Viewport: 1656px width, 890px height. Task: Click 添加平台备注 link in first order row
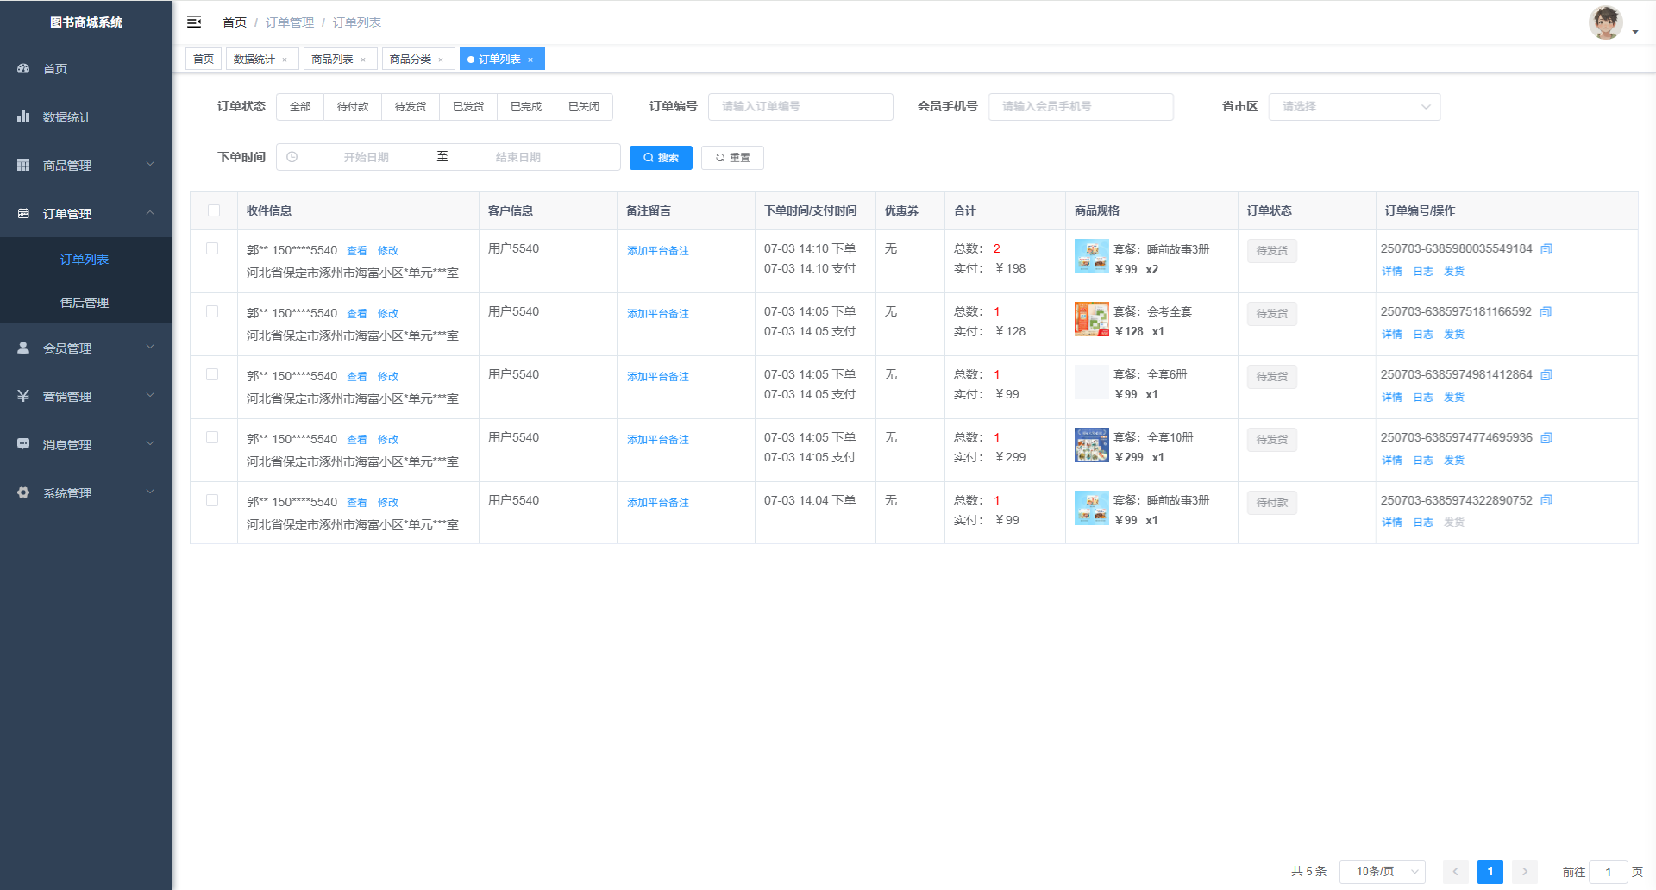(x=657, y=251)
